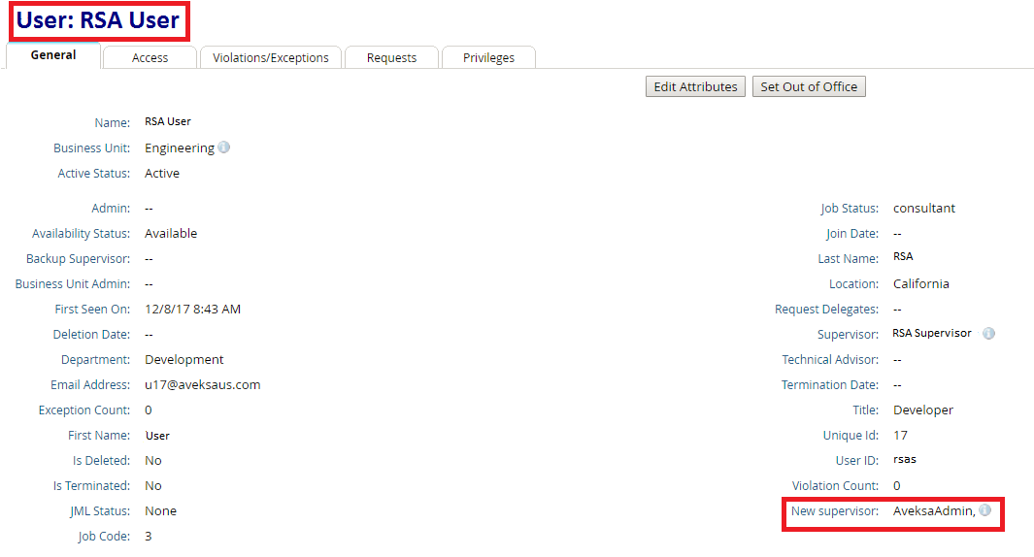Click info icon next to AveksaAdmin
Screen dimensions: 1034x557
pos(985,510)
